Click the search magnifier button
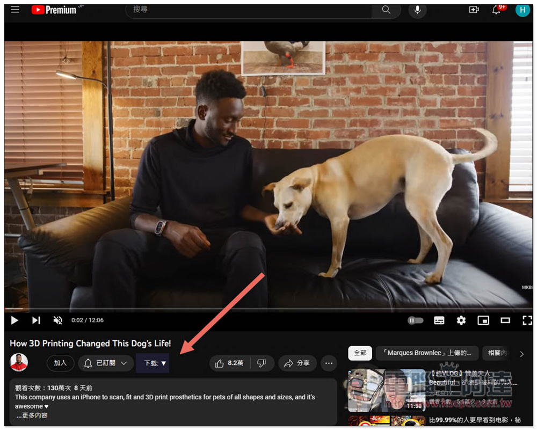The height and width of the screenshot is (431, 537). (x=386, y=10)
